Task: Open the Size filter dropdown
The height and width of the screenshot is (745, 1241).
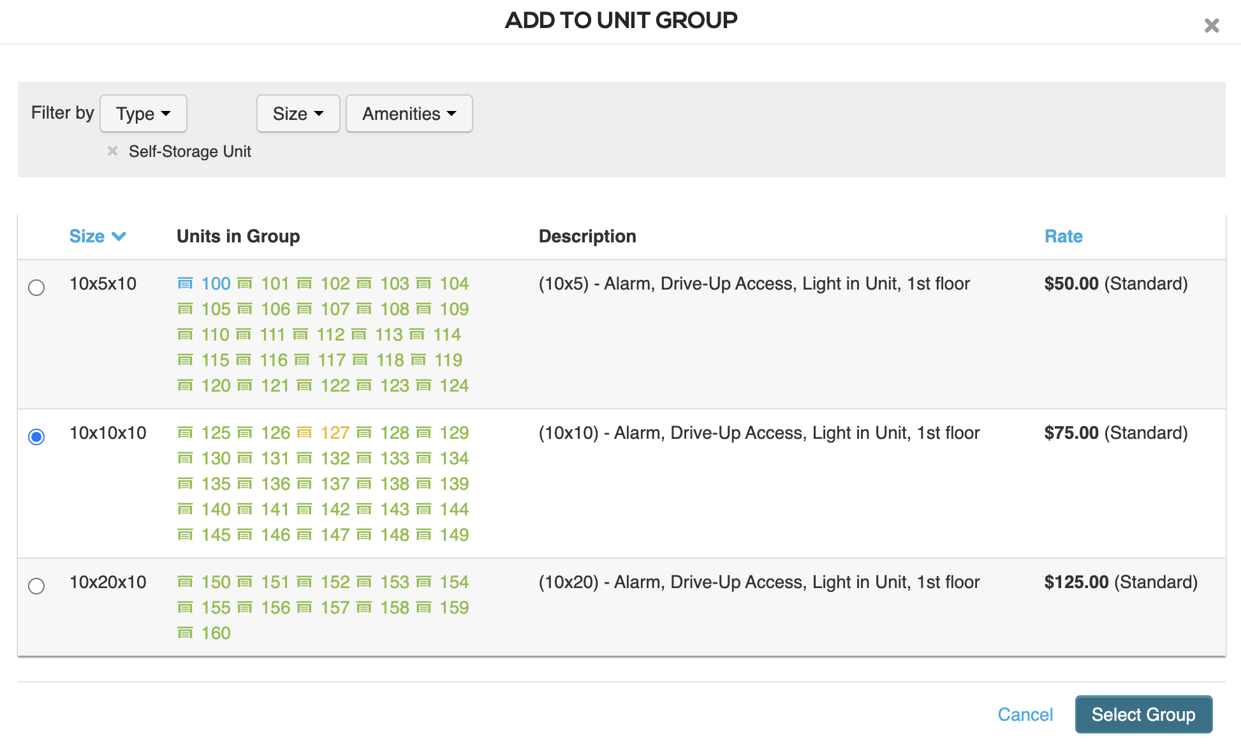Action: pyautogui.click(x=298, y=114)
